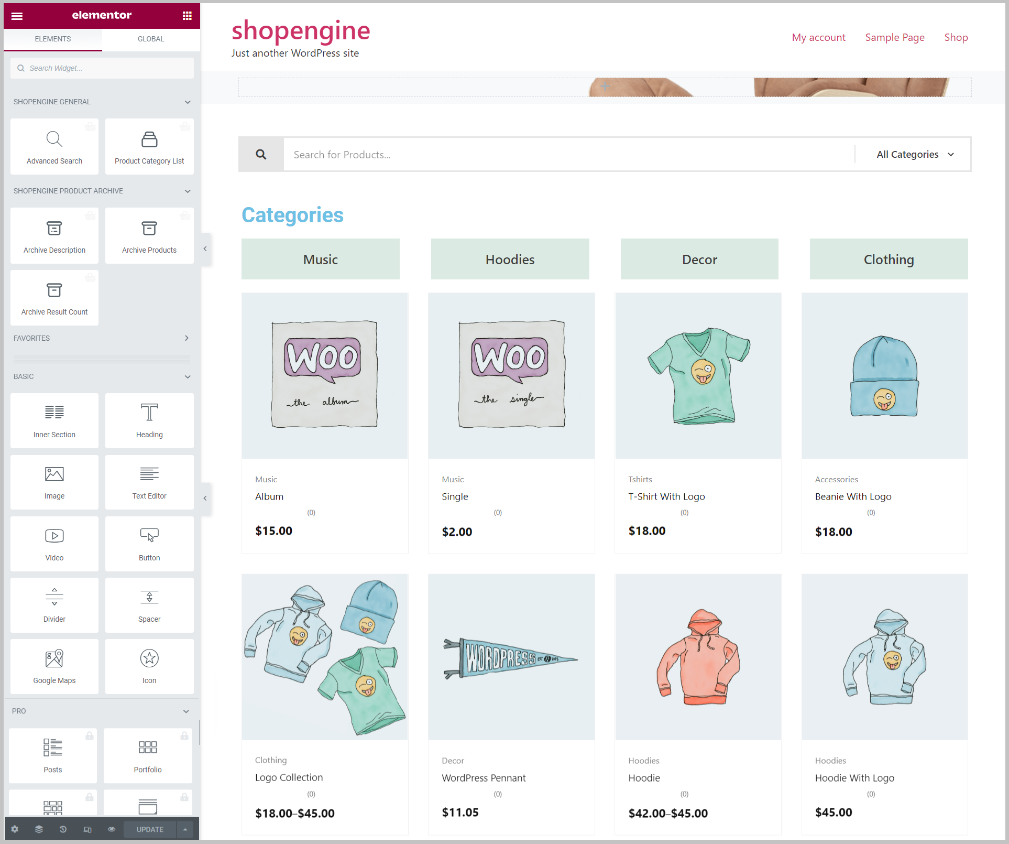
Task: Toggle the left panel collapse arrow
Action: pyautogui.click(x=204, y=249)
